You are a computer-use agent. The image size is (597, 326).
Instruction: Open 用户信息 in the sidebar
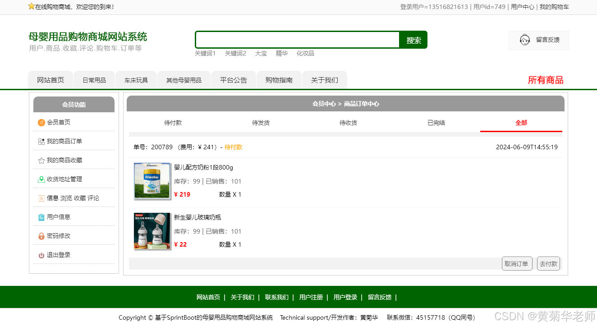(59, 217)
